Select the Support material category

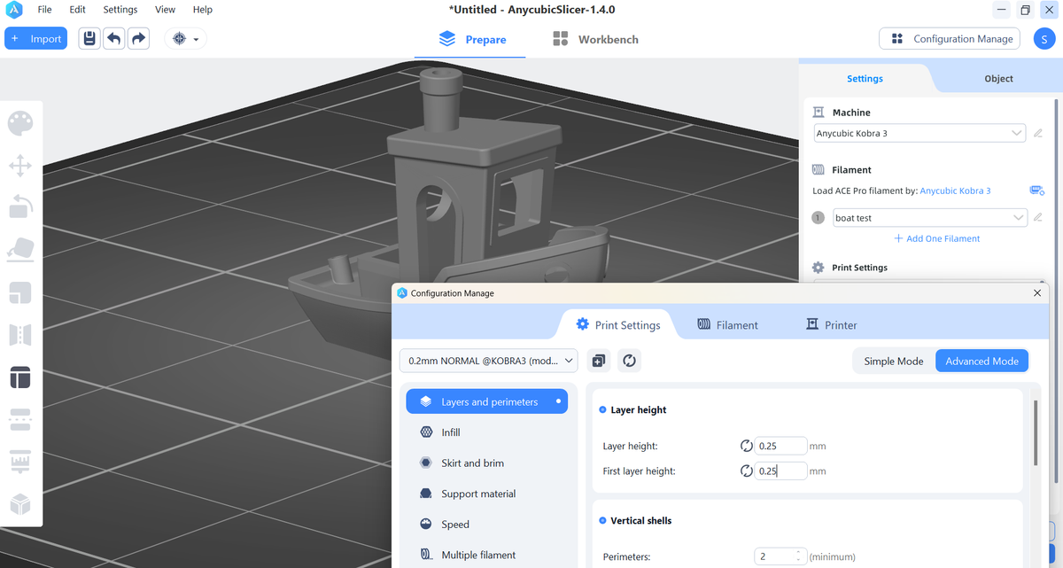[x=486, y=494]
